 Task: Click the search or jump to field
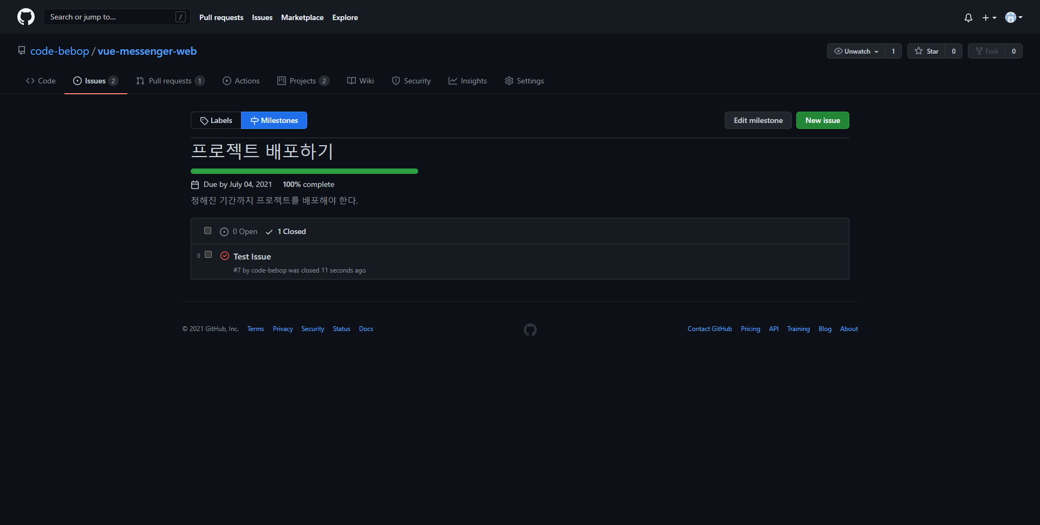(108, 17)
